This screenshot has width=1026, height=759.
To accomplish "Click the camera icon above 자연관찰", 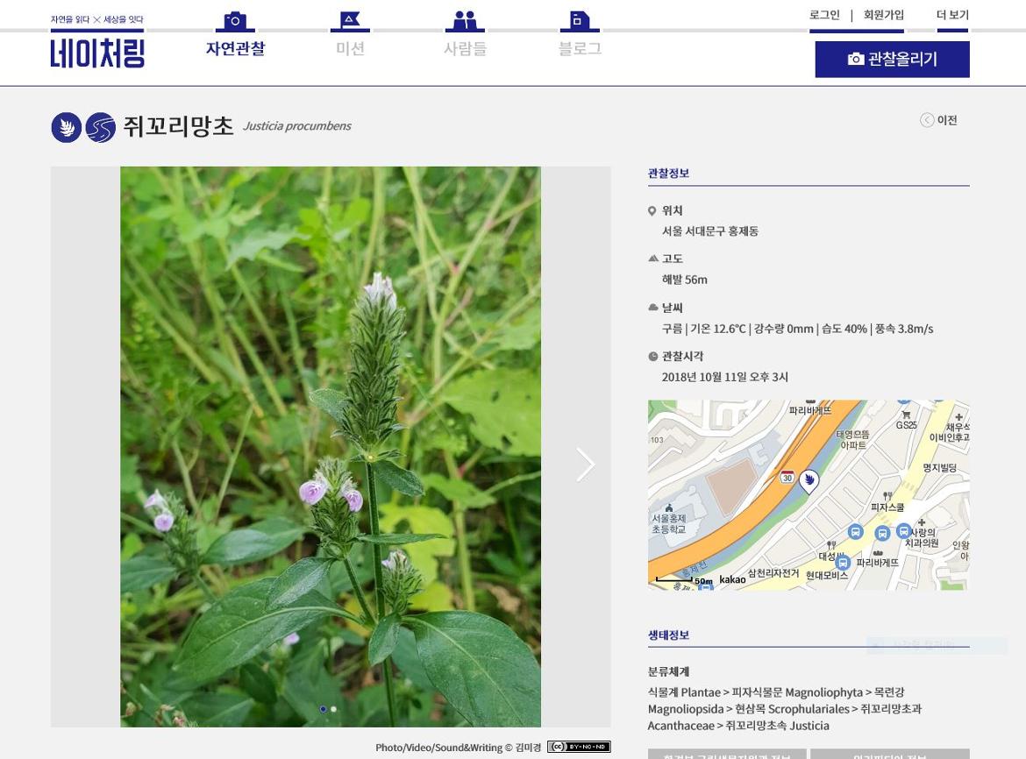I will pyautogui.click(x=234, y=21).
